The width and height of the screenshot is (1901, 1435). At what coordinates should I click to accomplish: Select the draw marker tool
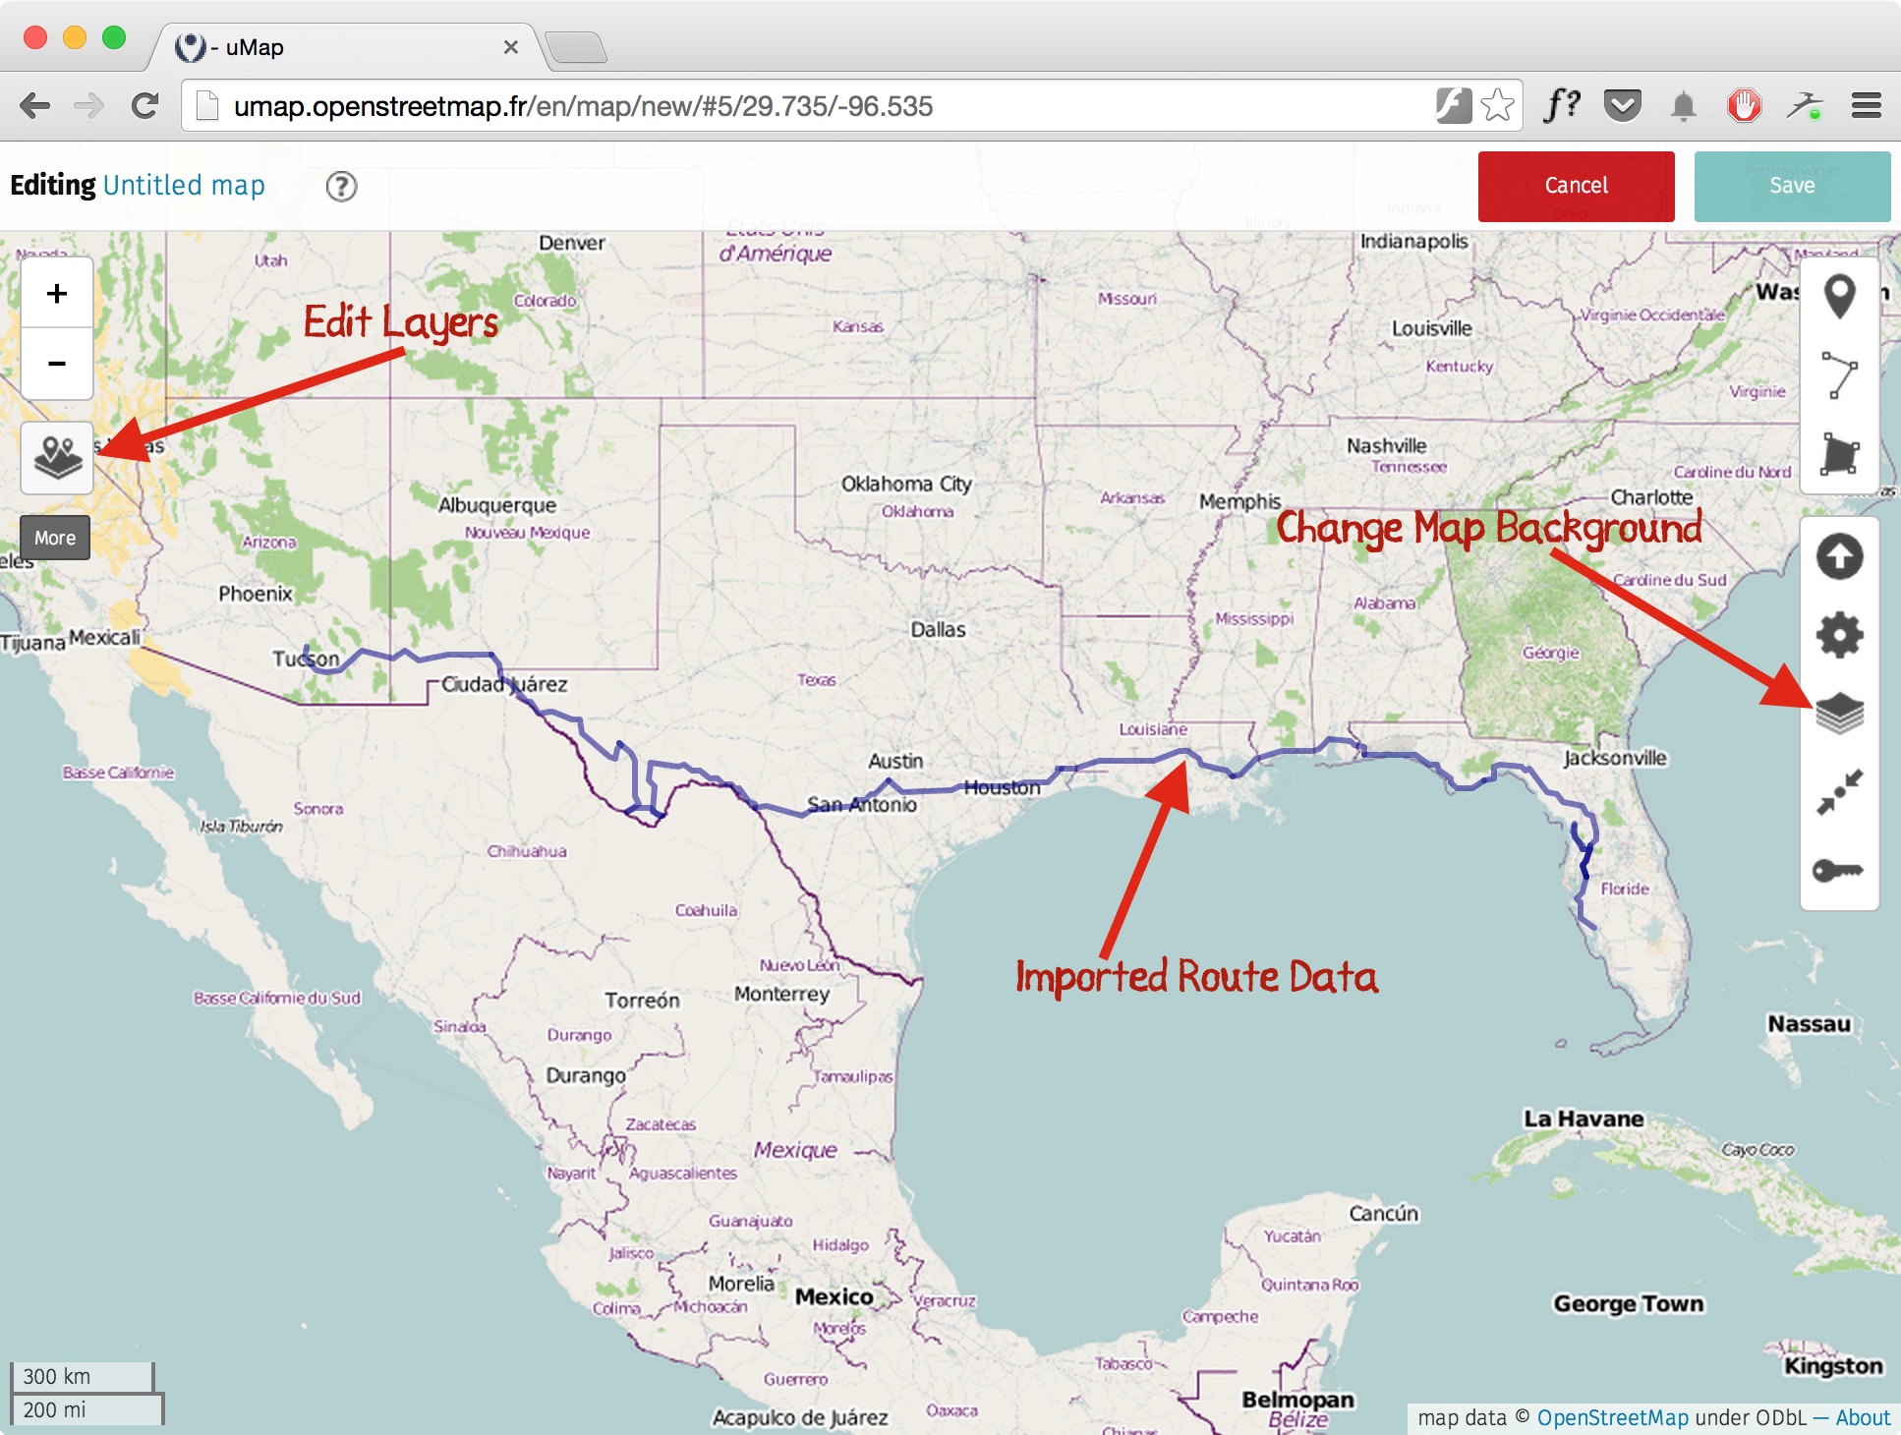click(x=1839, y=296)
